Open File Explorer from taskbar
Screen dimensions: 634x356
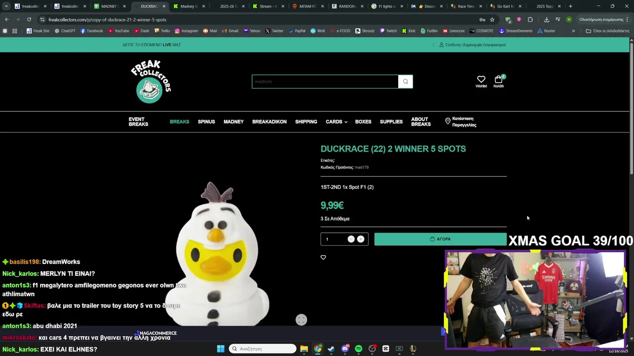point(304,349)
